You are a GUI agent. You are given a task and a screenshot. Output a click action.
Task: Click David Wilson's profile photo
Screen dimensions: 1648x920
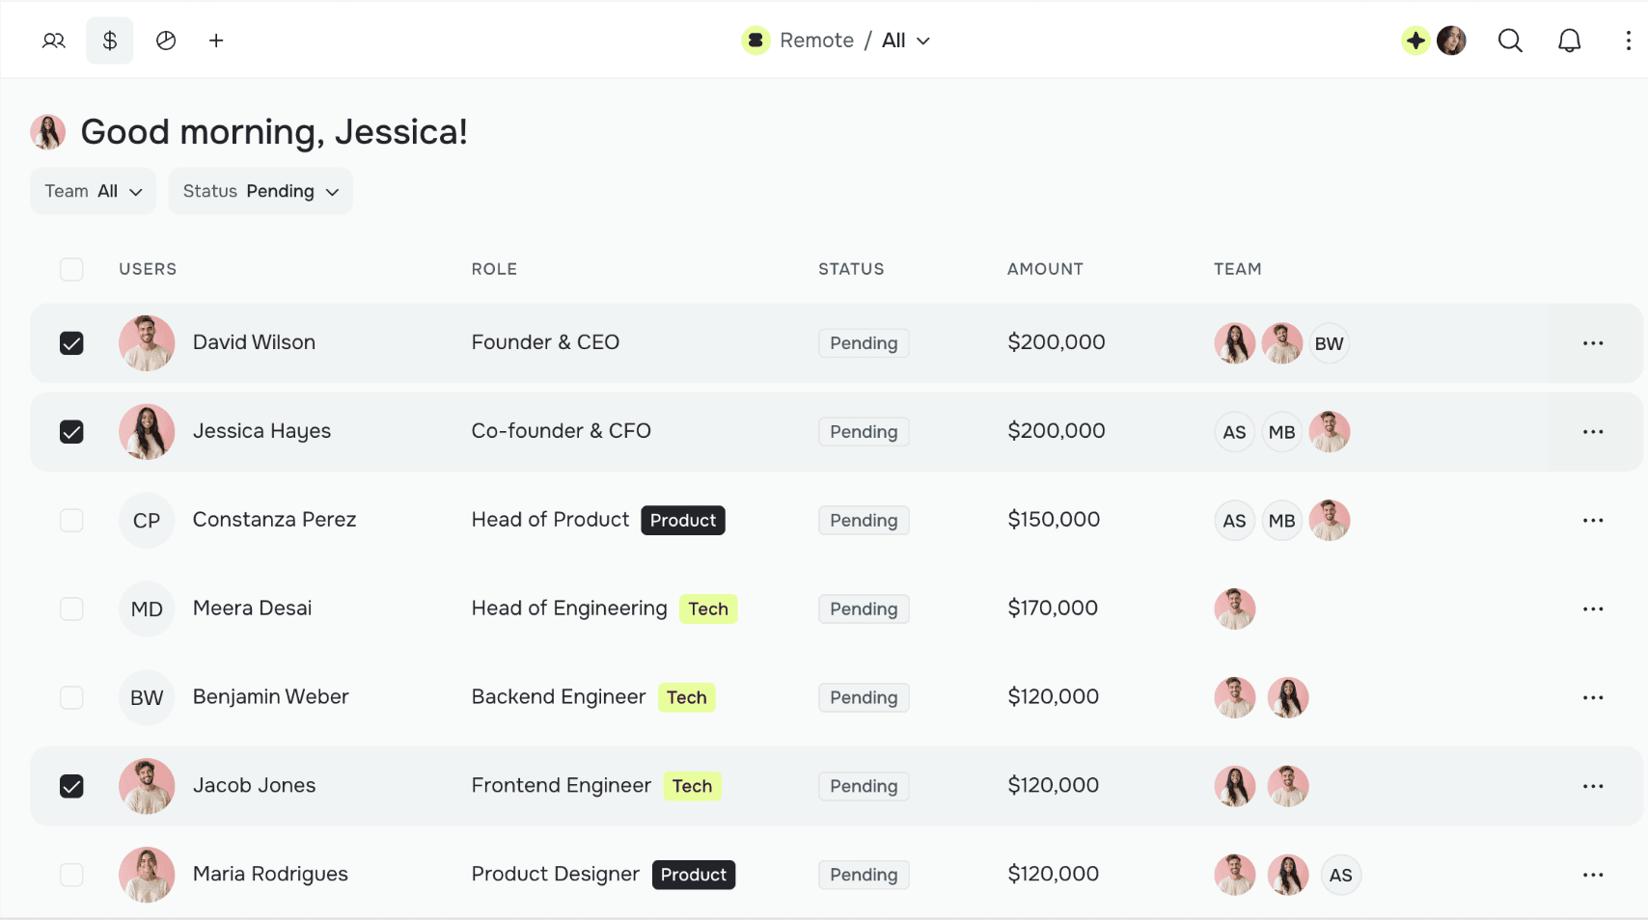point(147,343)
